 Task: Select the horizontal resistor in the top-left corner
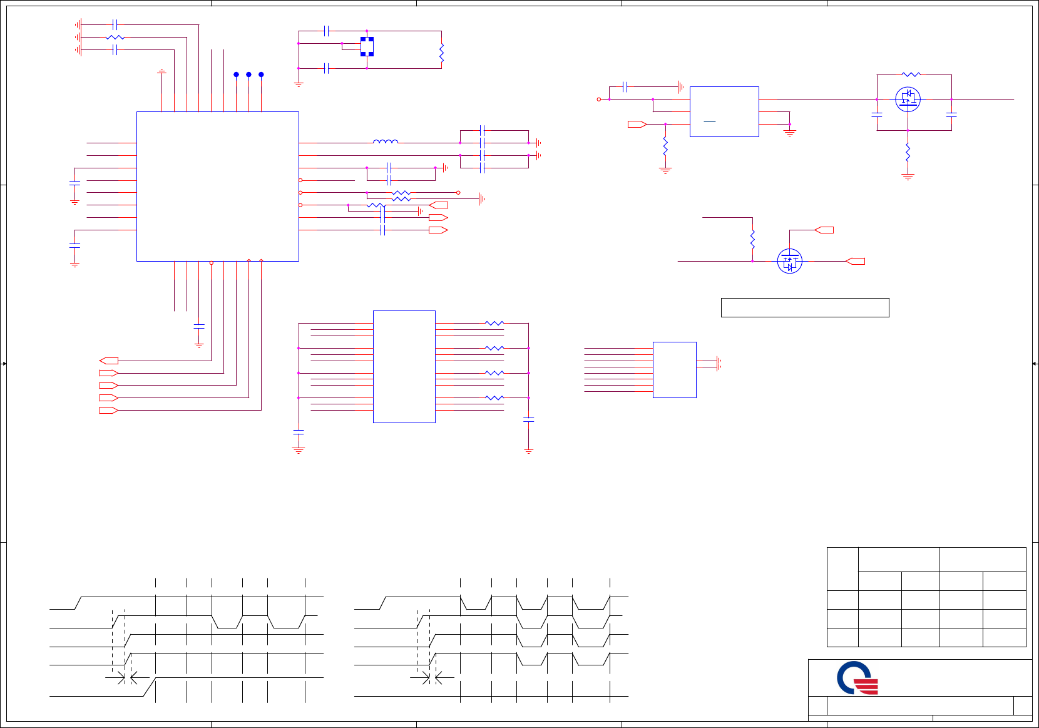115,38
